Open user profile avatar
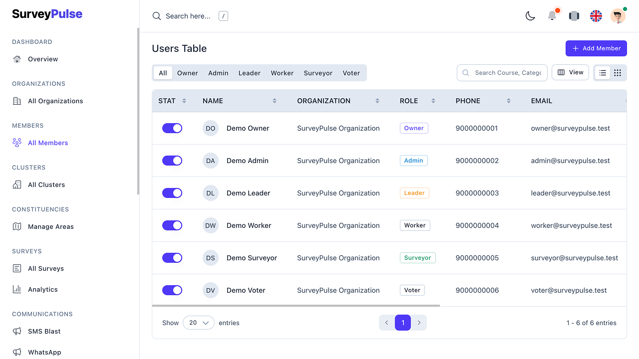Viewport: 639px width, 359px height. (x=618, y=16)
